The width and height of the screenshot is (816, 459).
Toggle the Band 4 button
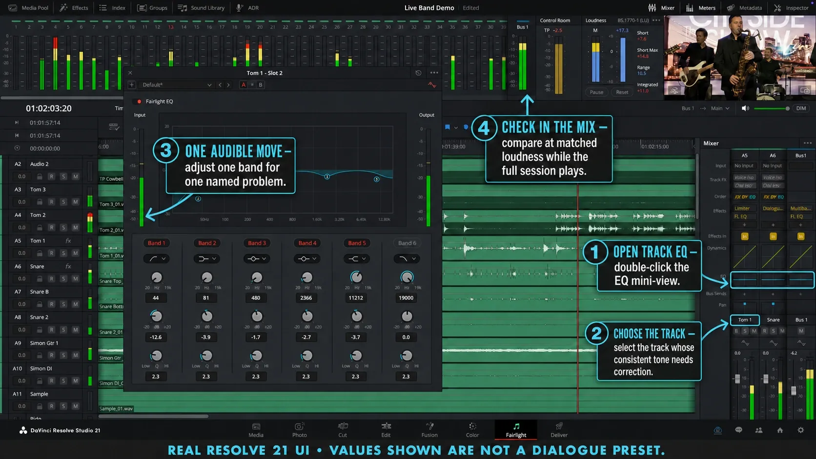pos(307,243)
